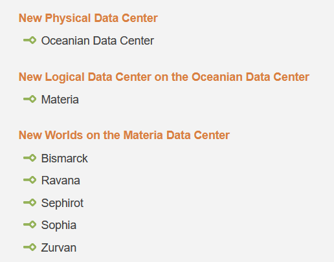Click the bullet icon beside Oceanian Data Center
Image resolution: width=334 pixels, height=262 pixels.
click(30, 40)
